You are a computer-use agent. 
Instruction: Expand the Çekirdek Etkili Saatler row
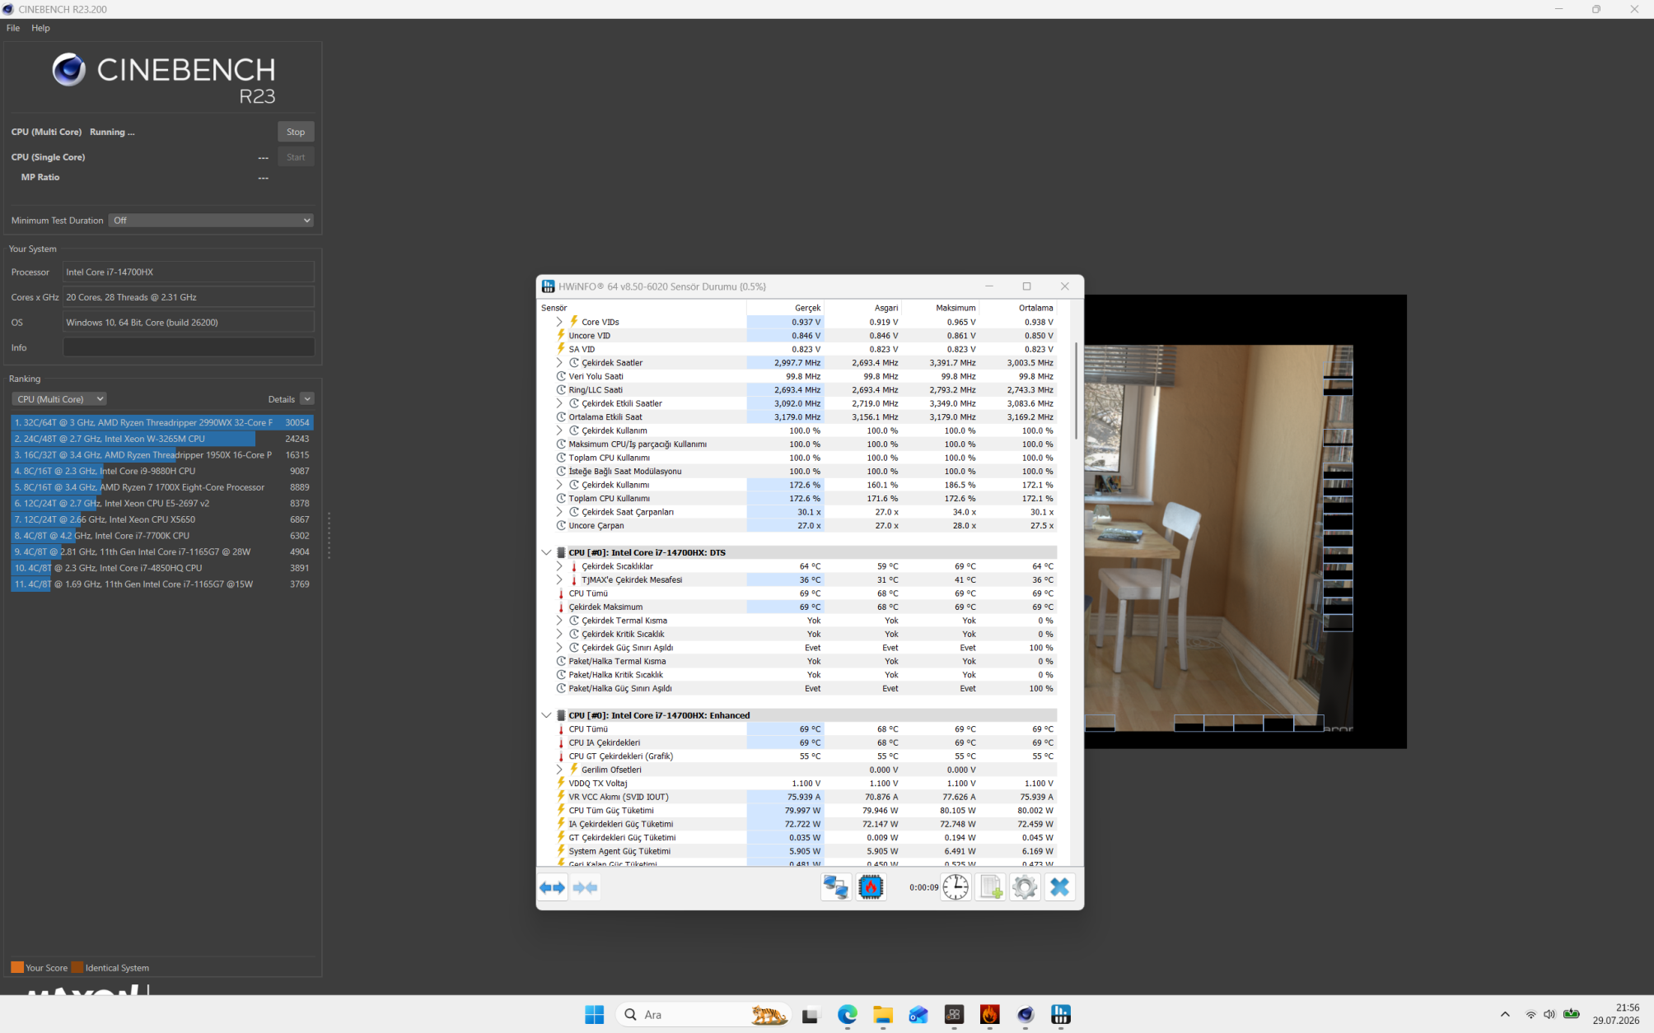[x=560, y=403]
